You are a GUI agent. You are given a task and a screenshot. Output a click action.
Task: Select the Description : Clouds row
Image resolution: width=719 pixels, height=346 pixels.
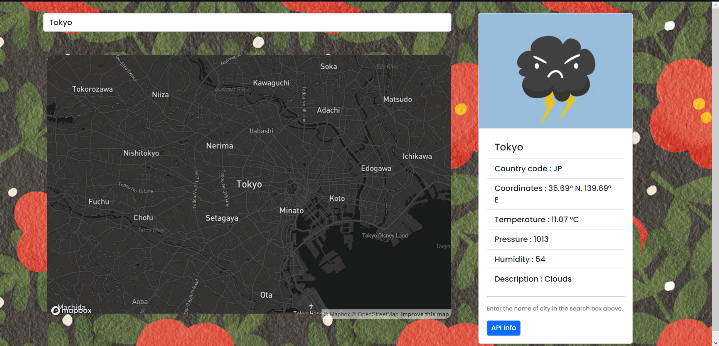(556, 279)
